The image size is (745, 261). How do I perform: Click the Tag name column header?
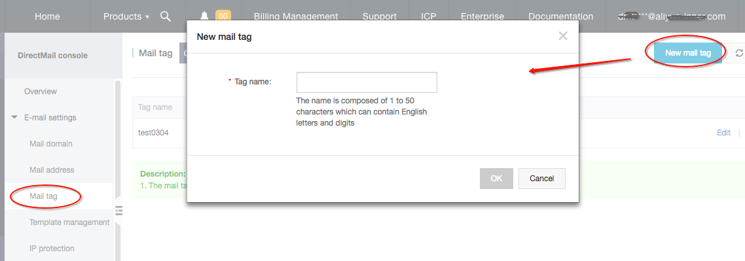click(155, 107)
